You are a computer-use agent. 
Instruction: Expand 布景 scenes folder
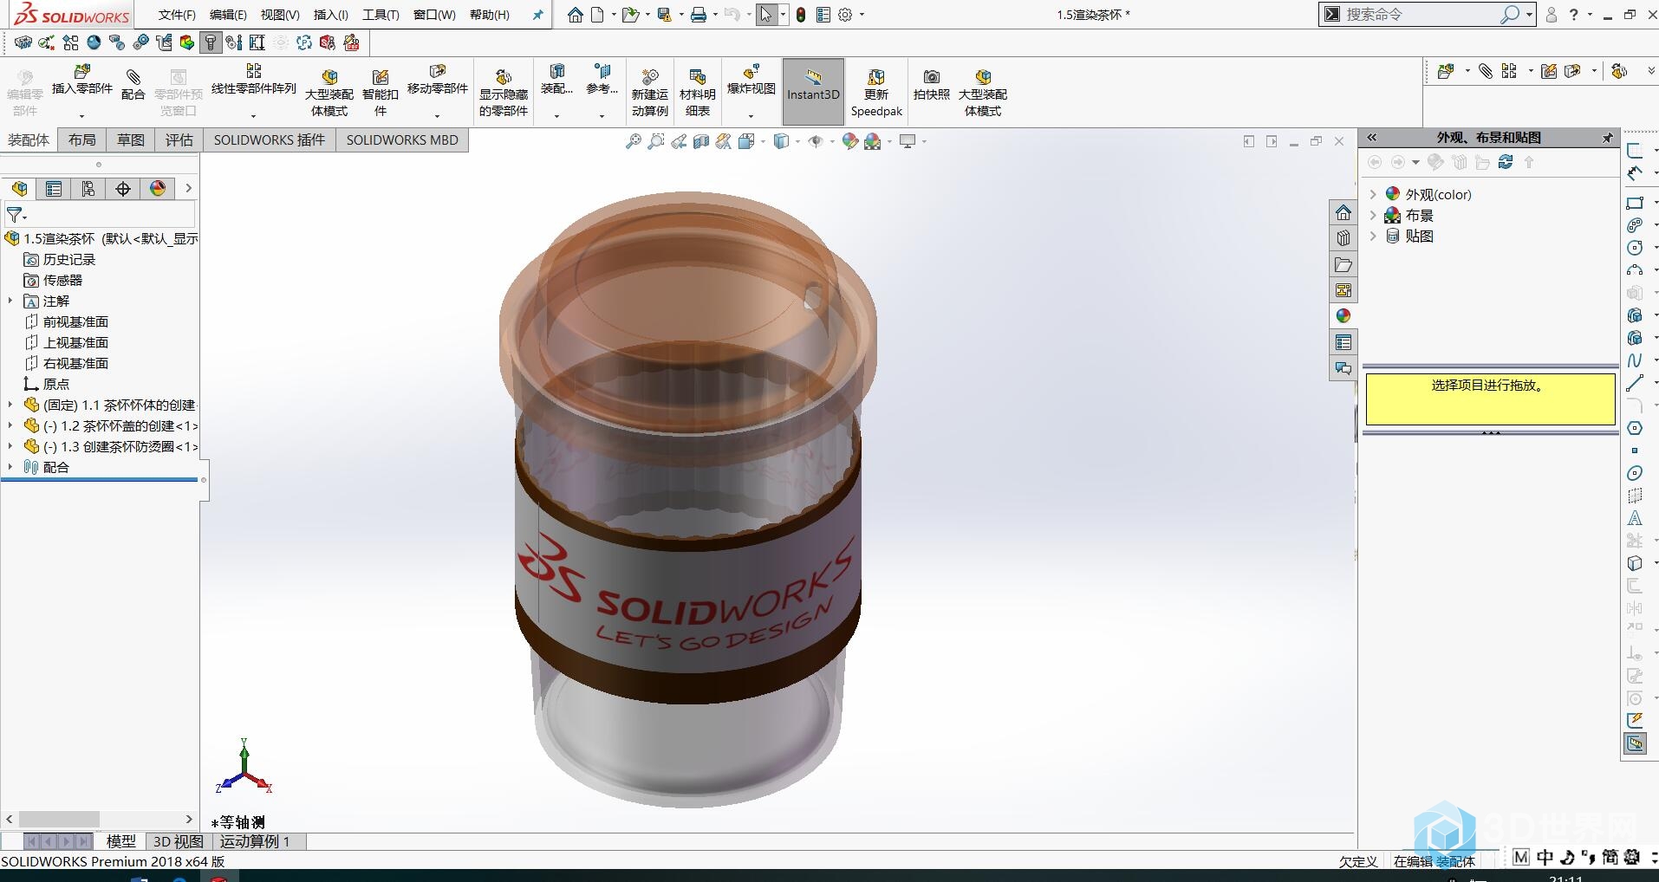(x=1373, y=215)
